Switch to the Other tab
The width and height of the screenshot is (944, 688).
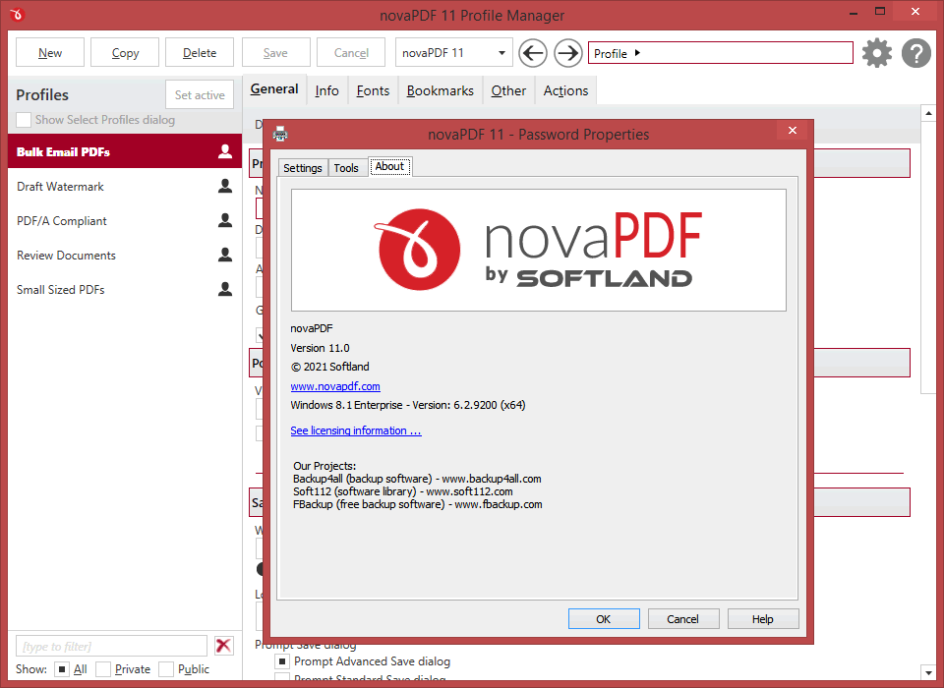(x=508, y=90)
